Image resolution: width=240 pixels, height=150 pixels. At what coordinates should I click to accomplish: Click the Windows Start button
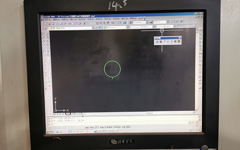point(50,132)
